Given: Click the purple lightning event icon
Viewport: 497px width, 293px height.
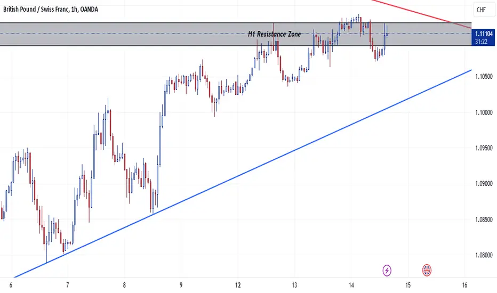Looking at the screenshot, I should [x=387, y=270].
